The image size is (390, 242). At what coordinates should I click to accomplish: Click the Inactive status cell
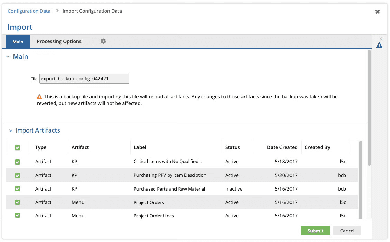click(x=234, y=189)
